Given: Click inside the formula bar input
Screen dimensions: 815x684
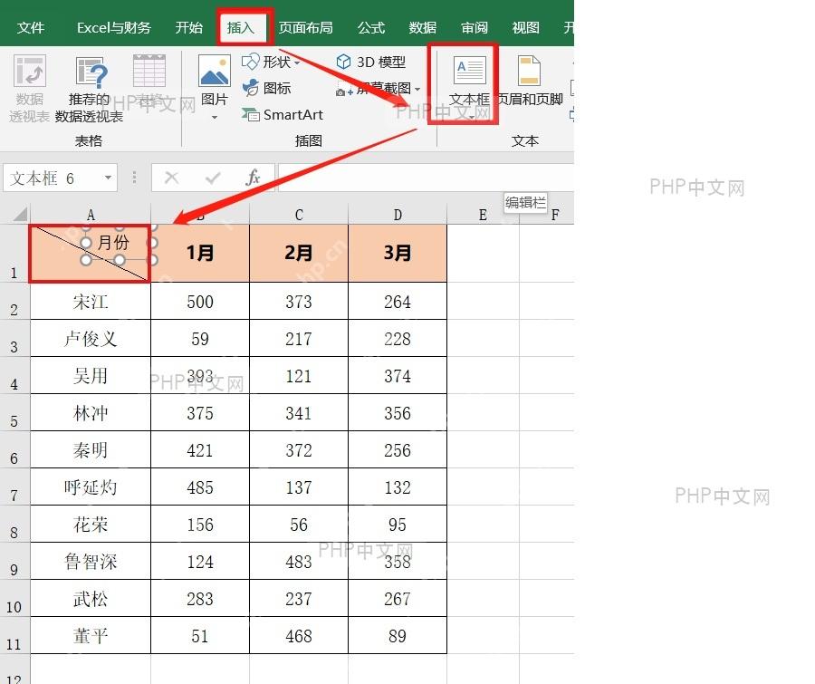Looking at the screenshot, I should coord(426,178).
